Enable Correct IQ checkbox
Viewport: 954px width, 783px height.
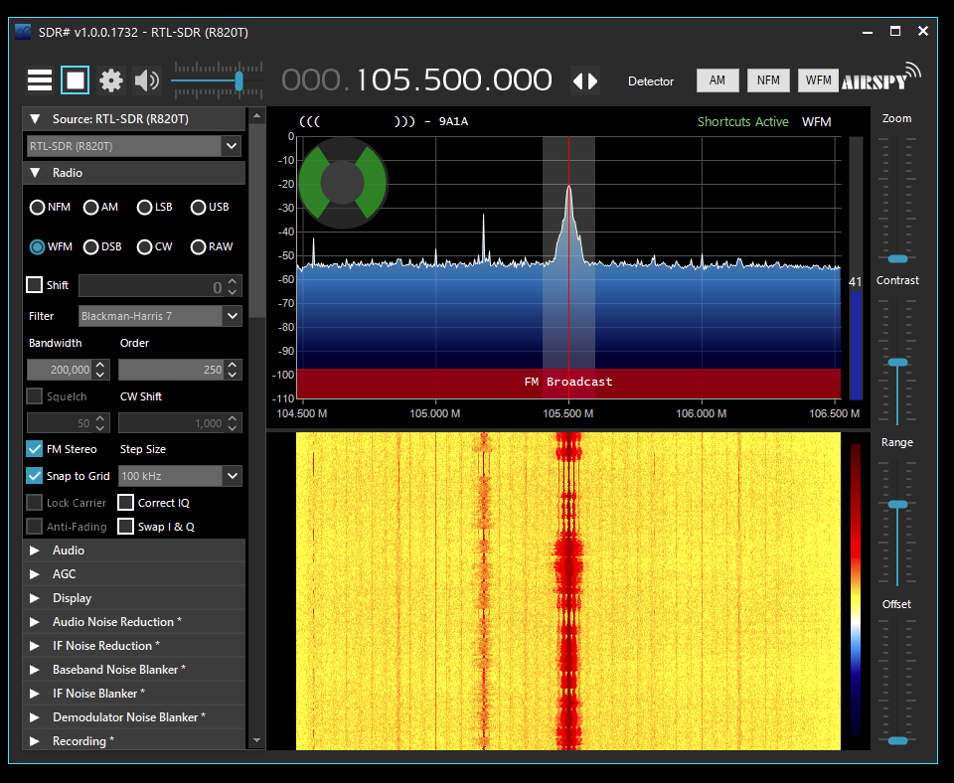click(x=125, y=503)
